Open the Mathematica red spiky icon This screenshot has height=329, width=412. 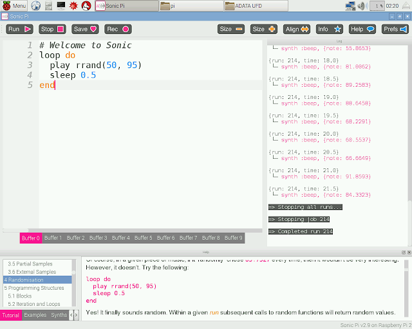73,6
